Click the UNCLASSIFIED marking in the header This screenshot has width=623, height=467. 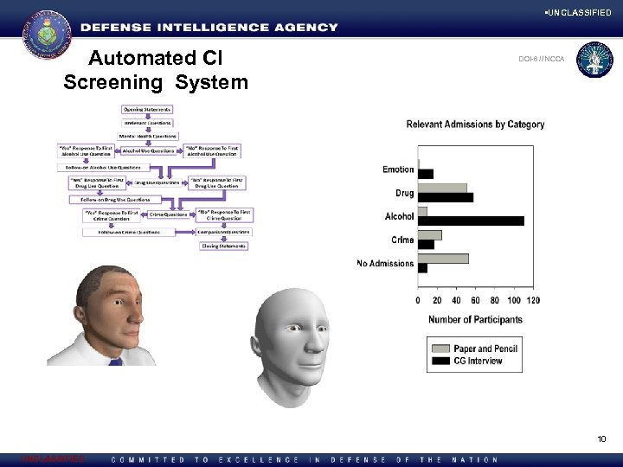(x=578, y=13)
